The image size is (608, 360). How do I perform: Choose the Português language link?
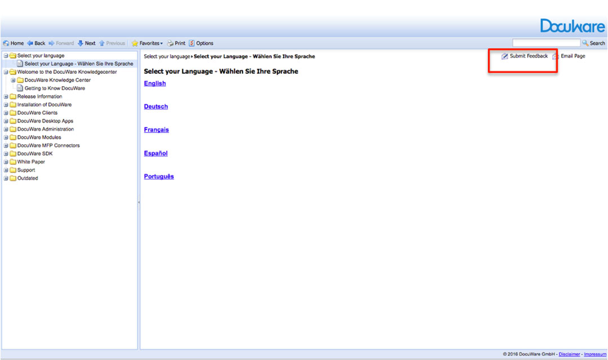(x=159, y=176)
